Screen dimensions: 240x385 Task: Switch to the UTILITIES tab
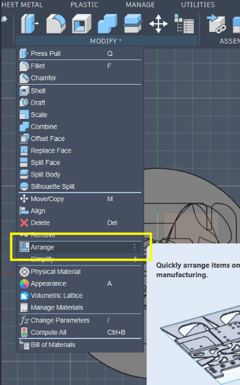coord(198,5)
